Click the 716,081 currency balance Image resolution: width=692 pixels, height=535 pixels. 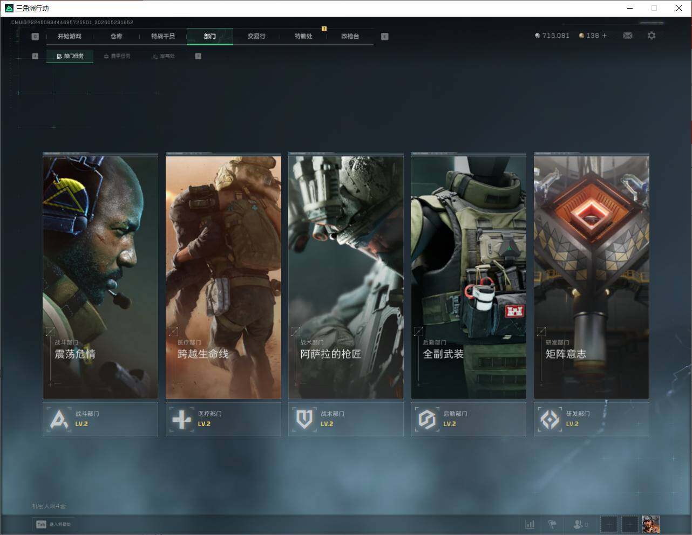click(x=552, y=36)
